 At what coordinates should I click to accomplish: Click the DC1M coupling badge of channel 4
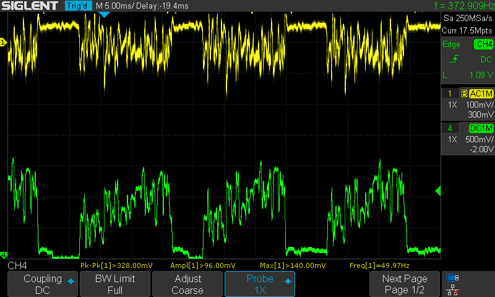(481, 128)
